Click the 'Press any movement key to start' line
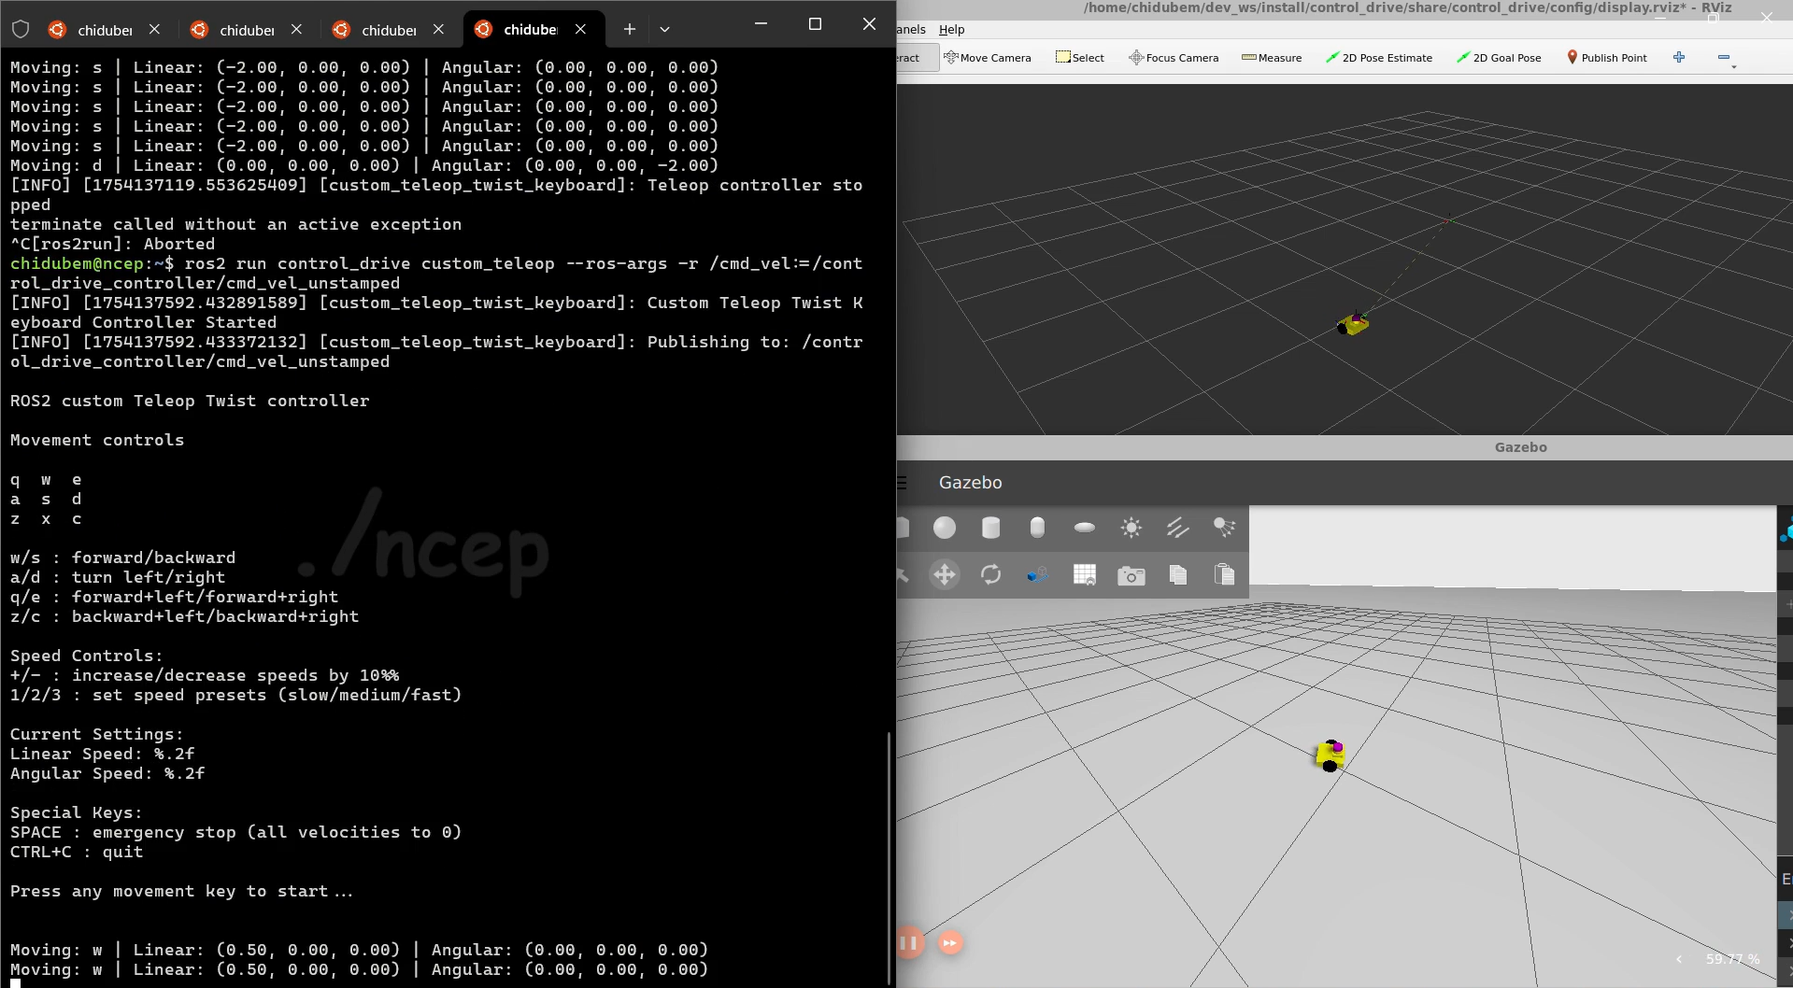The image size is (1793, 988). (181, 891)
